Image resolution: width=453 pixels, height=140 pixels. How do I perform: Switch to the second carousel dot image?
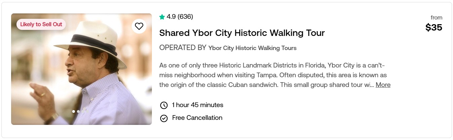coord(78,111)
